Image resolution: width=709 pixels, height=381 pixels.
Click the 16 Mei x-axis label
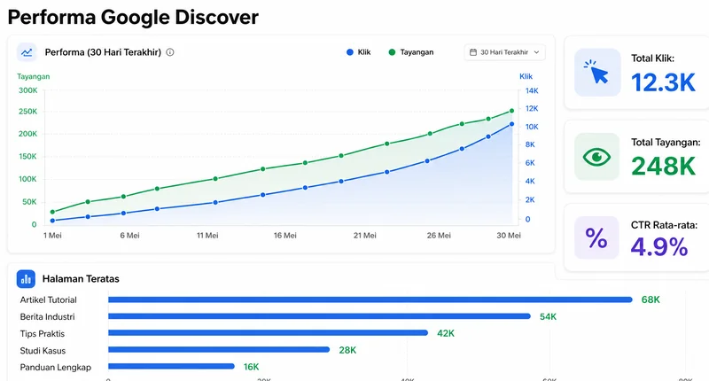coord(284,236)
